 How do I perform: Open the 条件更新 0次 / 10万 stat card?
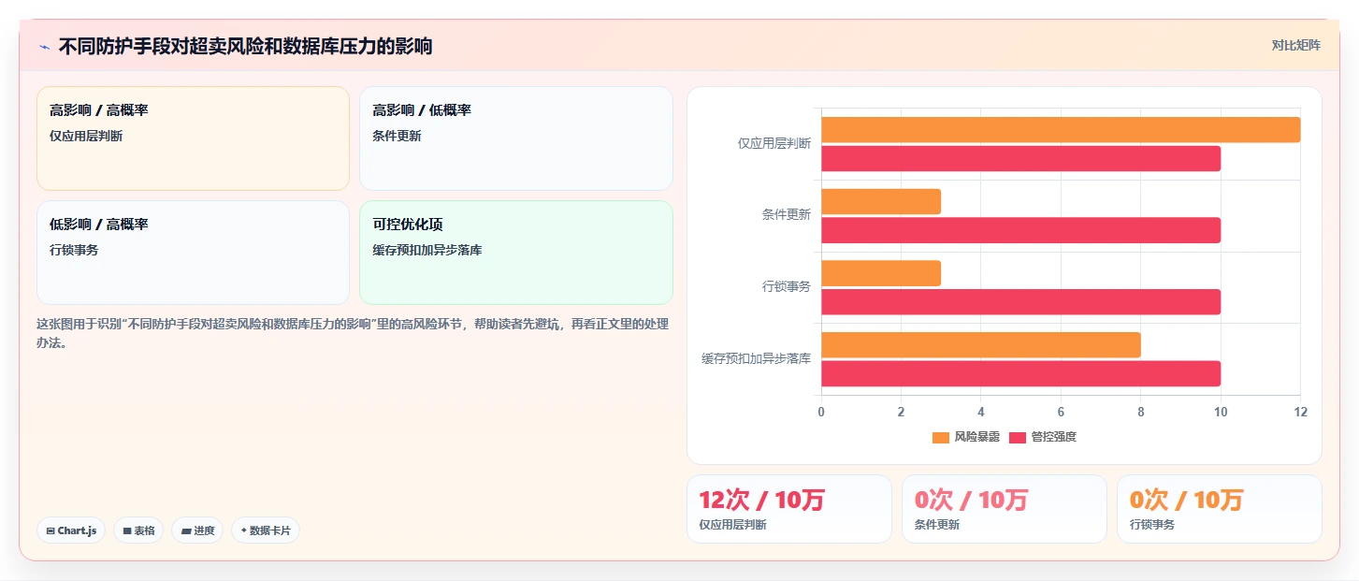click(x=1005, y=509)
